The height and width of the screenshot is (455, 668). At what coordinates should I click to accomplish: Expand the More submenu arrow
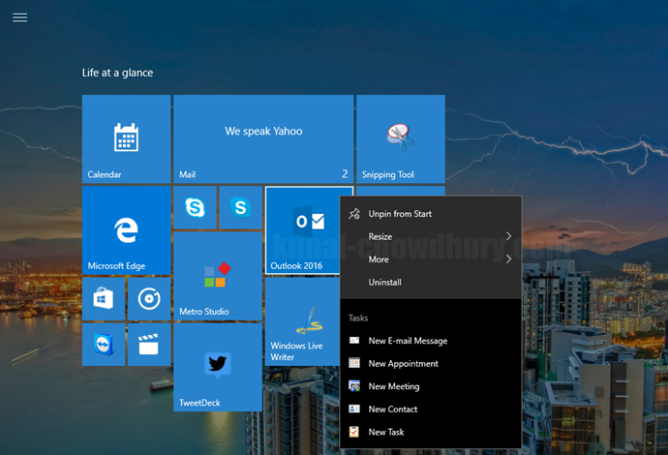(508, 259)
